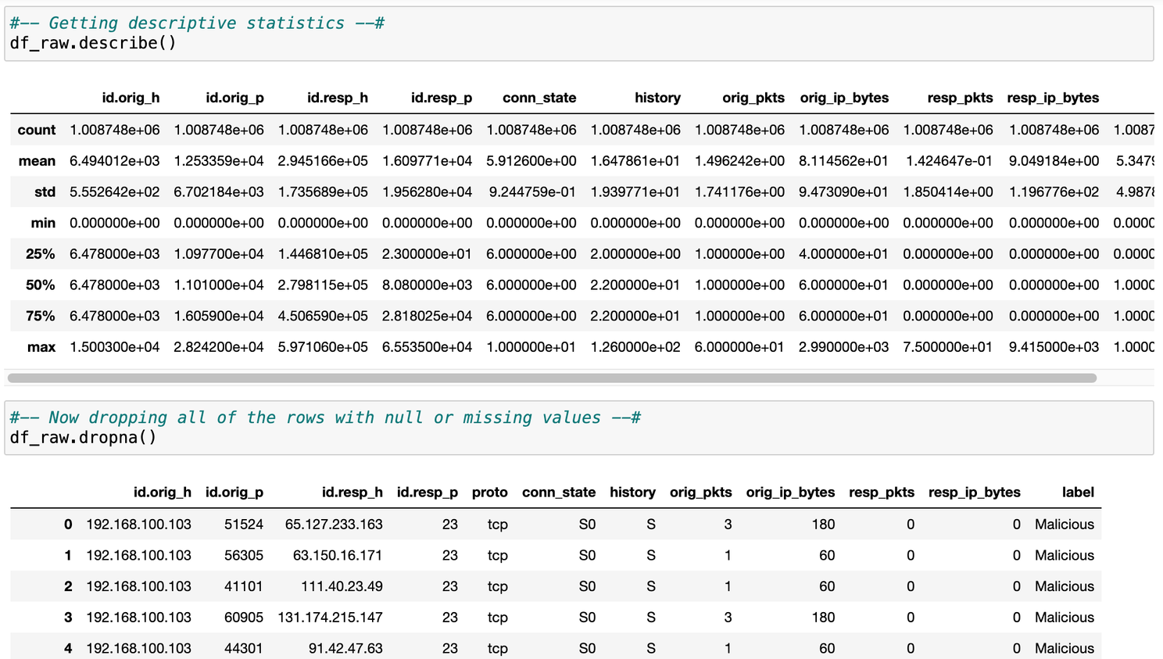The height and width of the screenshot is (659, 1163).
Task: Select the 'max' row label
Action: [x=41, y=347]
